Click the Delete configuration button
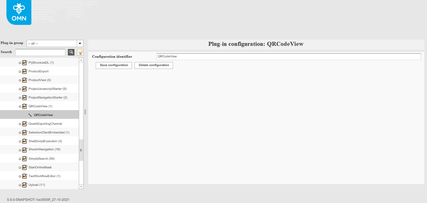 [154, 65]
